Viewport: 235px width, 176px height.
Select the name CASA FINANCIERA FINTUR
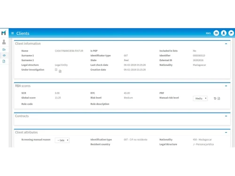(x=69, y=51)
